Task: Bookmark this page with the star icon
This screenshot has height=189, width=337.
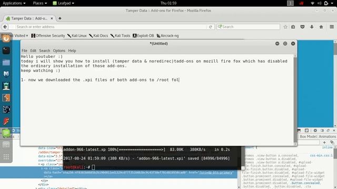Action: pos(285,27)
